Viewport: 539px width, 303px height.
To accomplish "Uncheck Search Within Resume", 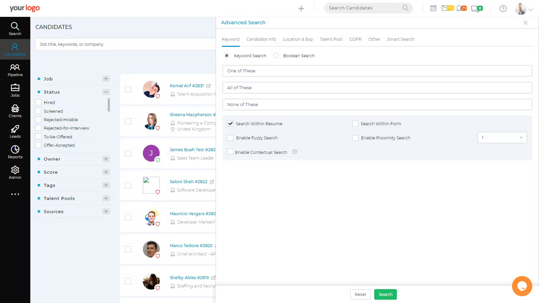I will (230, 124).
